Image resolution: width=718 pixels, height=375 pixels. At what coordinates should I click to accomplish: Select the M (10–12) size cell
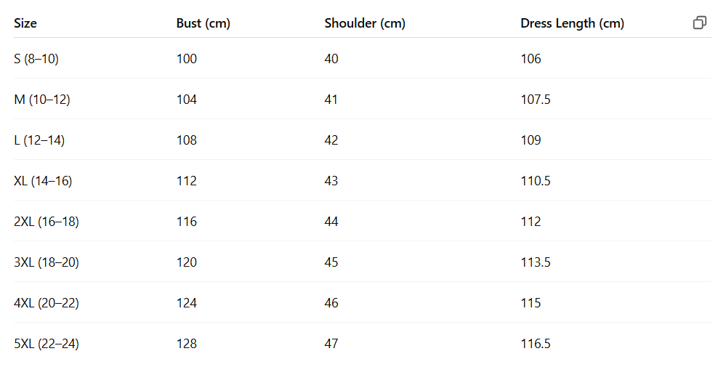coord(42,100)
